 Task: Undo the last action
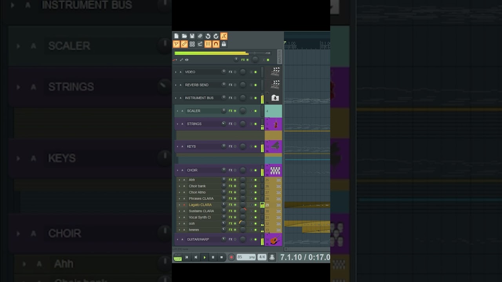coord(208,36)
